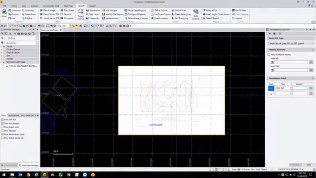Expand the Original Design node
The width and height of the screenshot is (316, 178).
[x=1, y=52]
